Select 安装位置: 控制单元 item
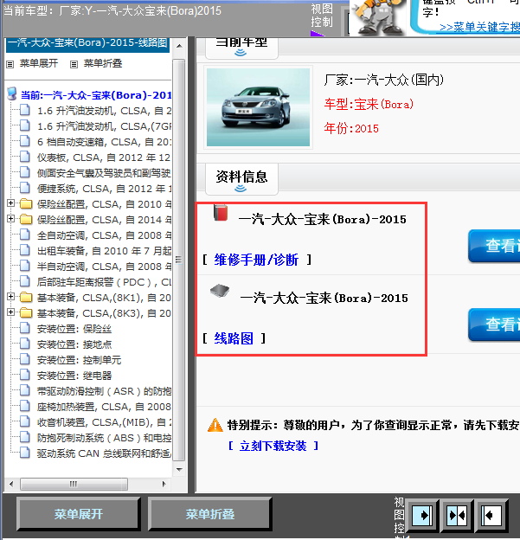 point(79,360)
